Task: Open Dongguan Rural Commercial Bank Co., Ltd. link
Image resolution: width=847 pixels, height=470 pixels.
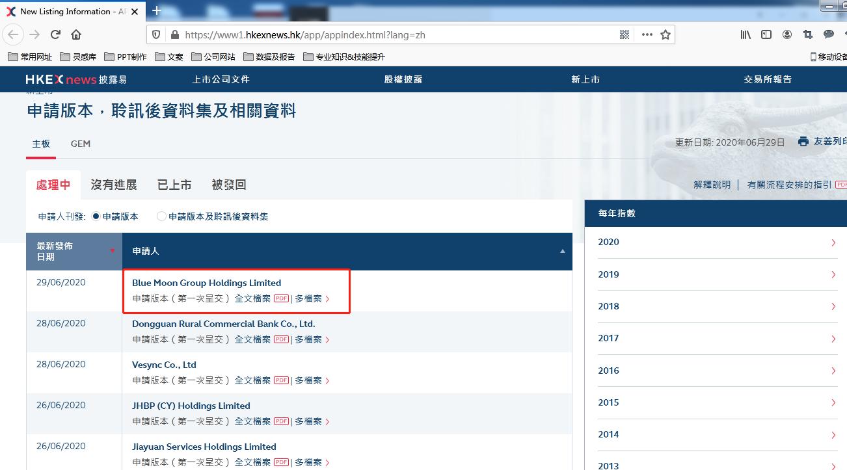Action: 224,324
